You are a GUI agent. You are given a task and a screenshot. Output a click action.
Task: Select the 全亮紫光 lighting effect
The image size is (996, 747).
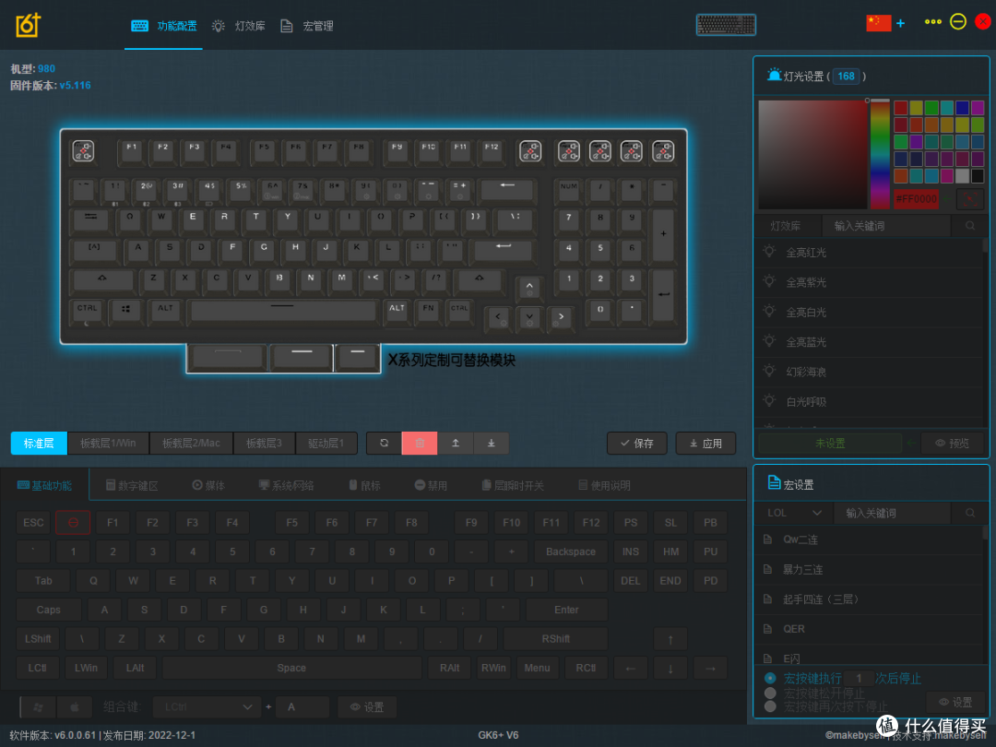[x=869, y=282]
